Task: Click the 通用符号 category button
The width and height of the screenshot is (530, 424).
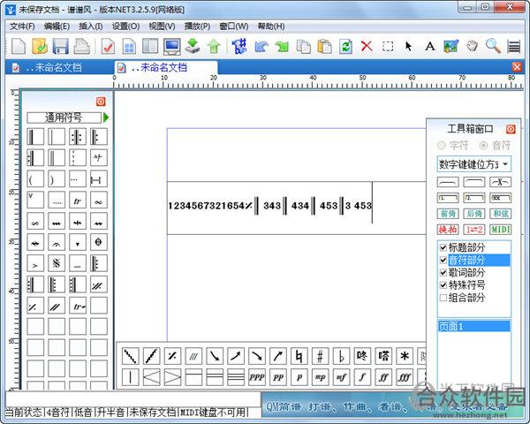Action: tap(64, 117)
